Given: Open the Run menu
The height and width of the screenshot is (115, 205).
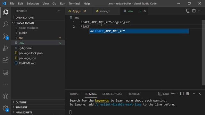Looking at the screenshot, I should (x=62, y=4).
